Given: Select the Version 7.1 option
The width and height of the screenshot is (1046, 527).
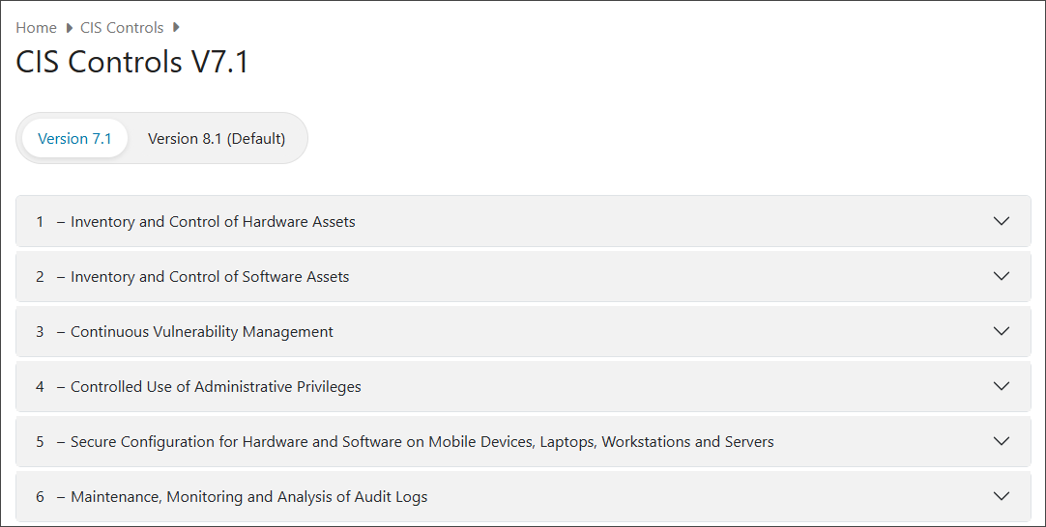Looking at the screenshot, I should click(x=74, y=139).
